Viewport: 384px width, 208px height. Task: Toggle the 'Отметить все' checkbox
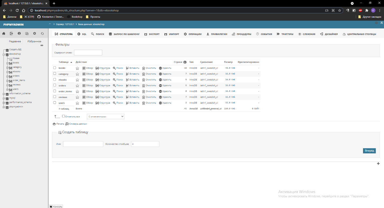(64, 116)
